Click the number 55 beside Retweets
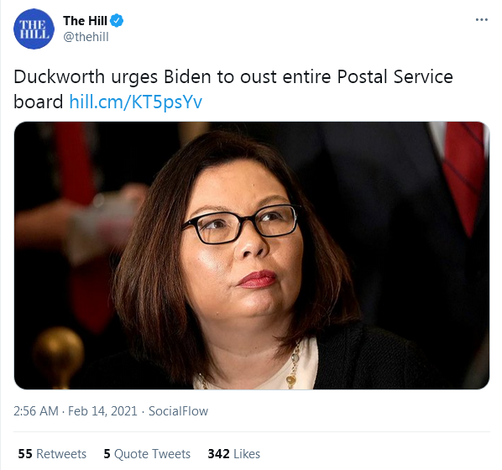The height and width of the screenshot is (470, 502). pos(25,454)
